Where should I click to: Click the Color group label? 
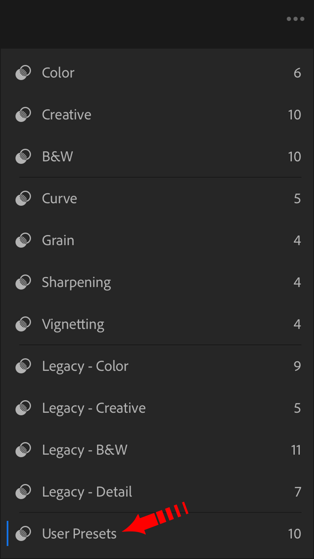(x=58, y=73)
